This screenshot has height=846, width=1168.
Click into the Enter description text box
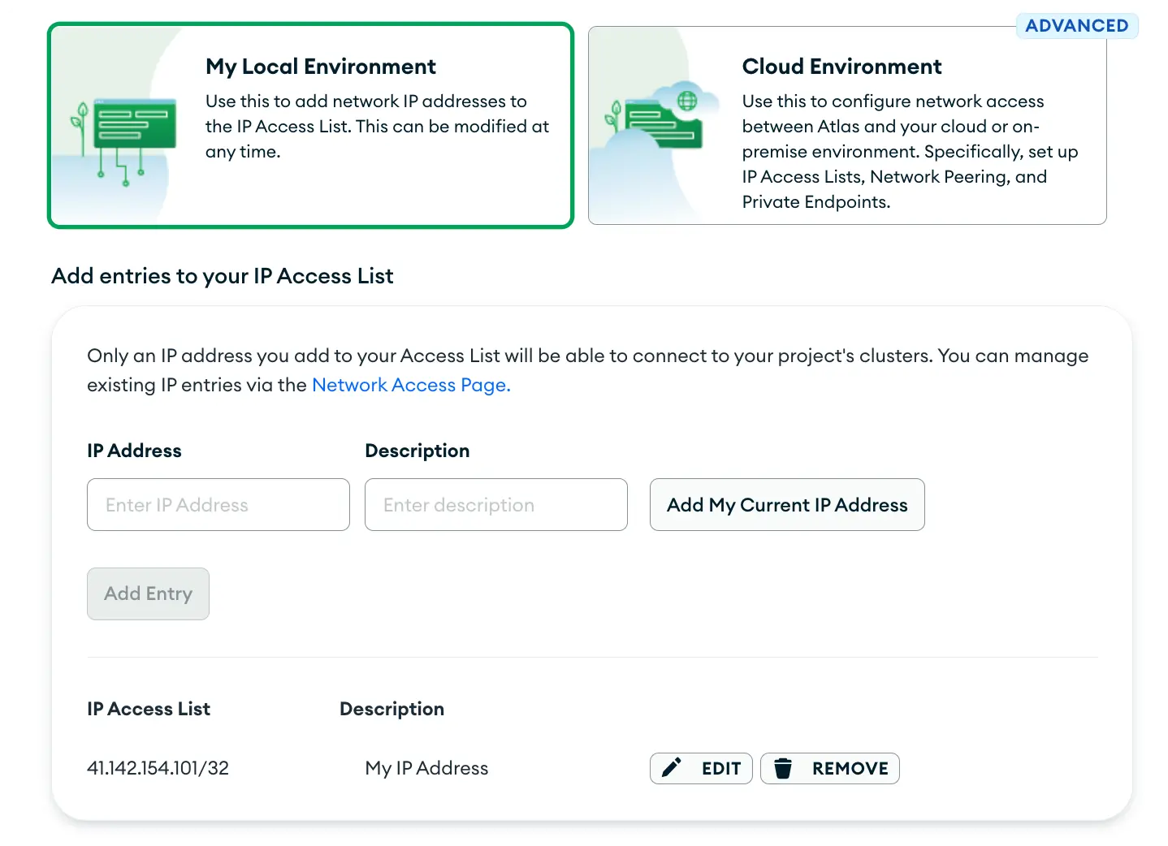click(x=496, y=505)
